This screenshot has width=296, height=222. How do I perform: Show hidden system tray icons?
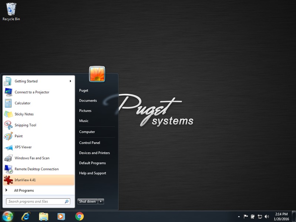[239, 216]
